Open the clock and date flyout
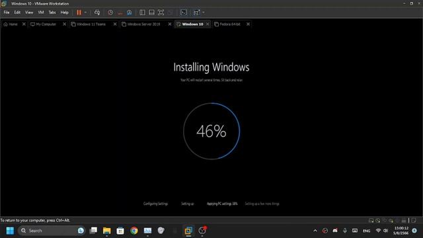 pyautogui.click(x=401, y=231)
